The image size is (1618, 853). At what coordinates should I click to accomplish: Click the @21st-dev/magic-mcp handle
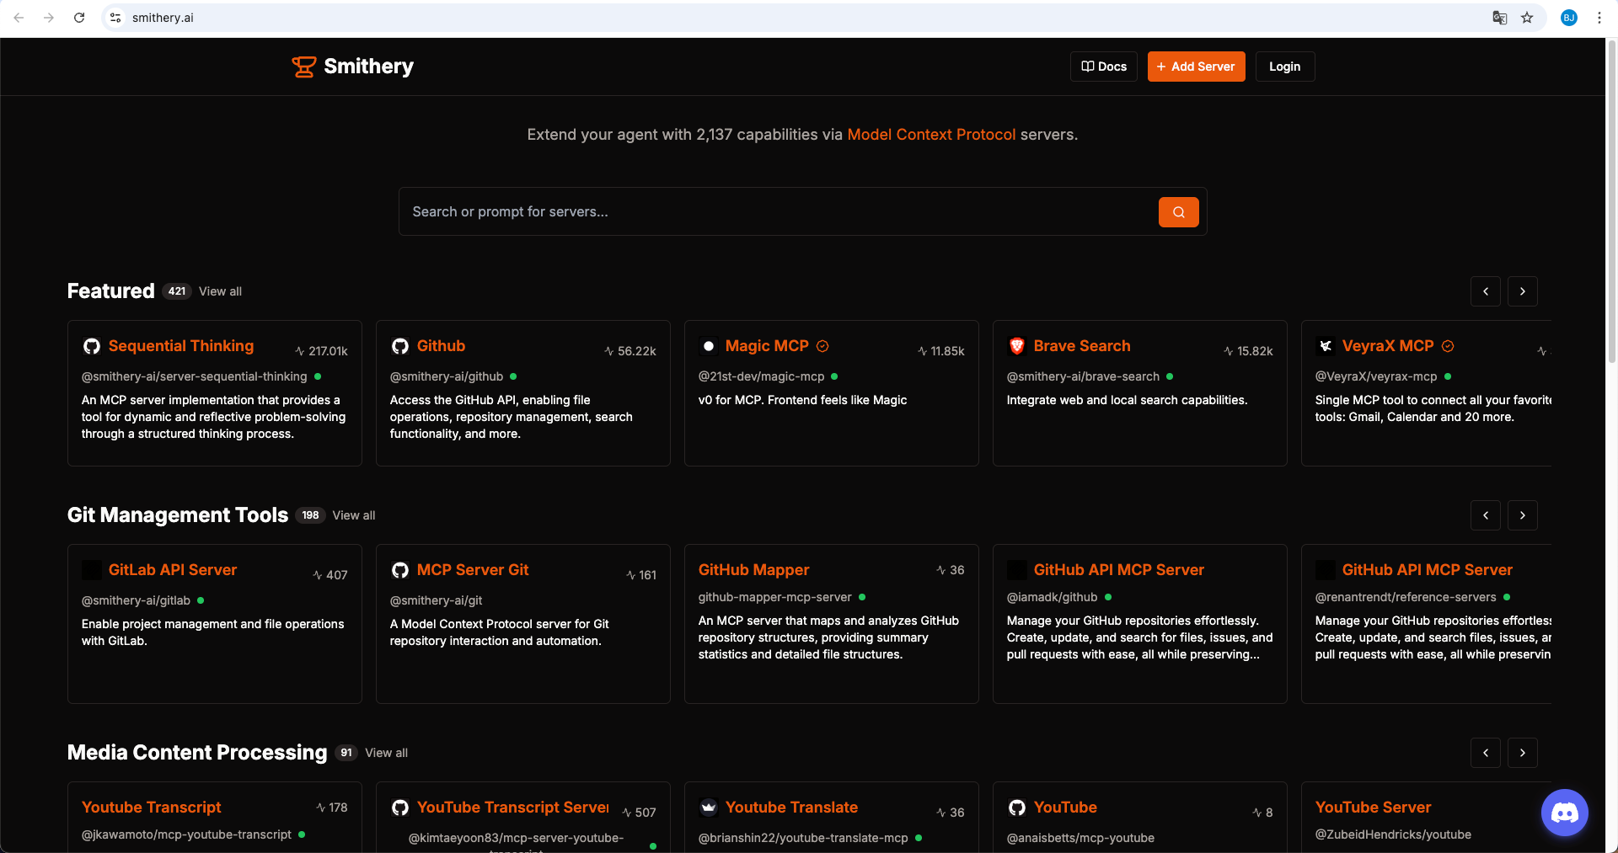pos(761,376)
